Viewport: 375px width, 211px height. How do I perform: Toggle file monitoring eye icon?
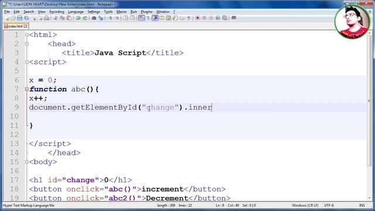[189, 18]
